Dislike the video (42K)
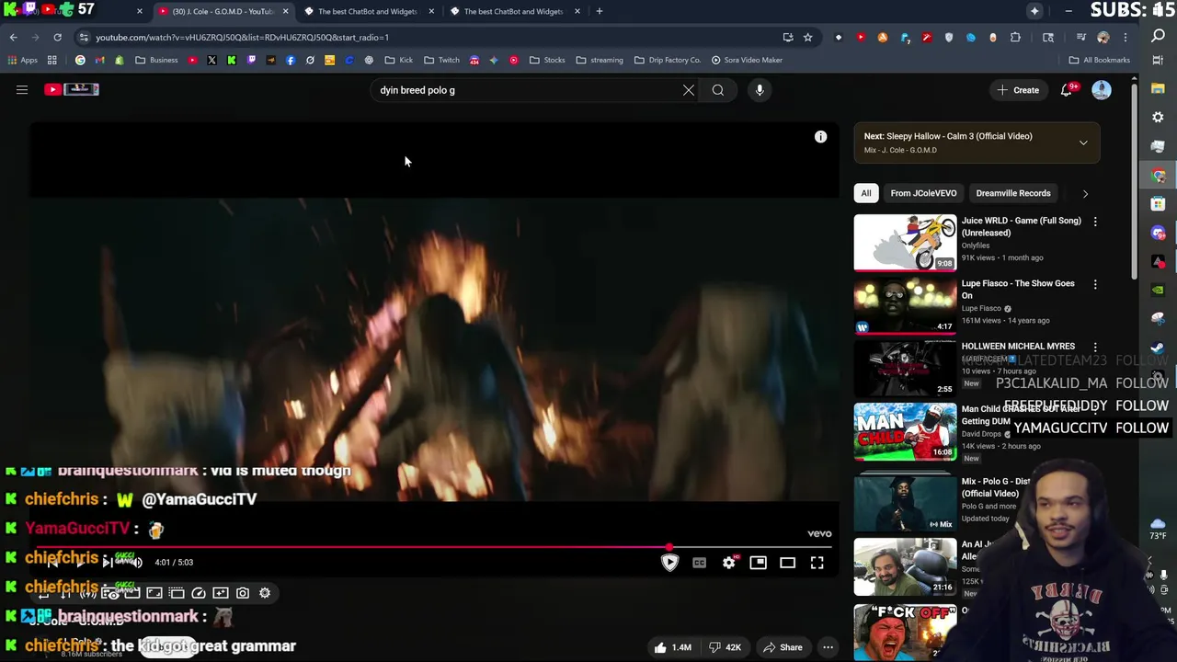The image size is (1177, 662). tap(726, 647)
